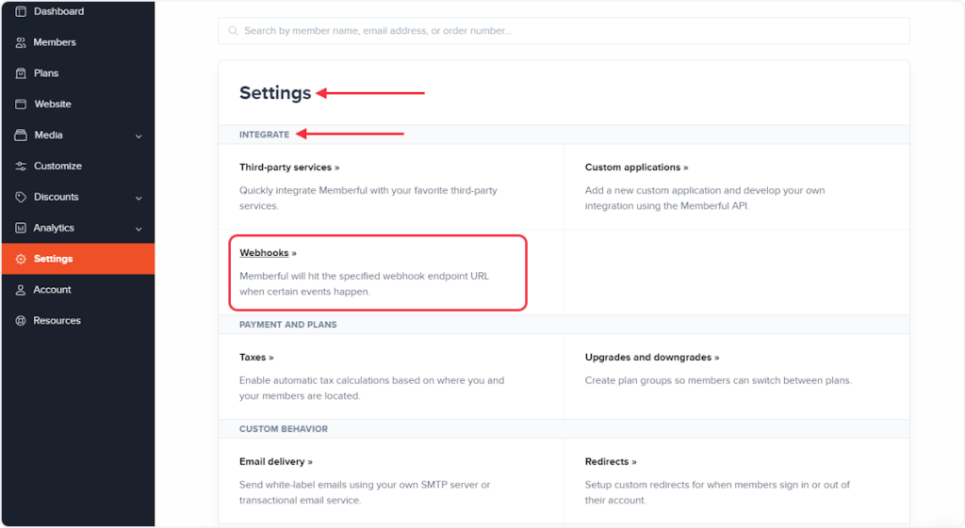Viewport: 965px width, 528px height.
Task: Expand the Media submenu chevron
Action: click(x=139, y=136)
